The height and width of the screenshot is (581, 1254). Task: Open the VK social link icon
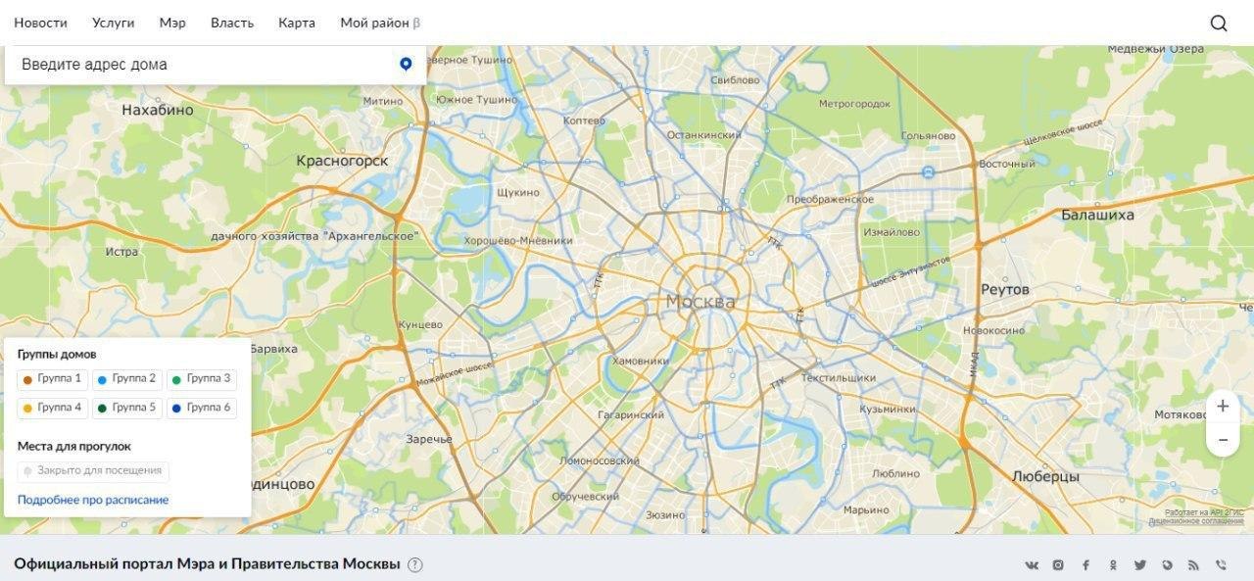click(x=1032, y=565)
